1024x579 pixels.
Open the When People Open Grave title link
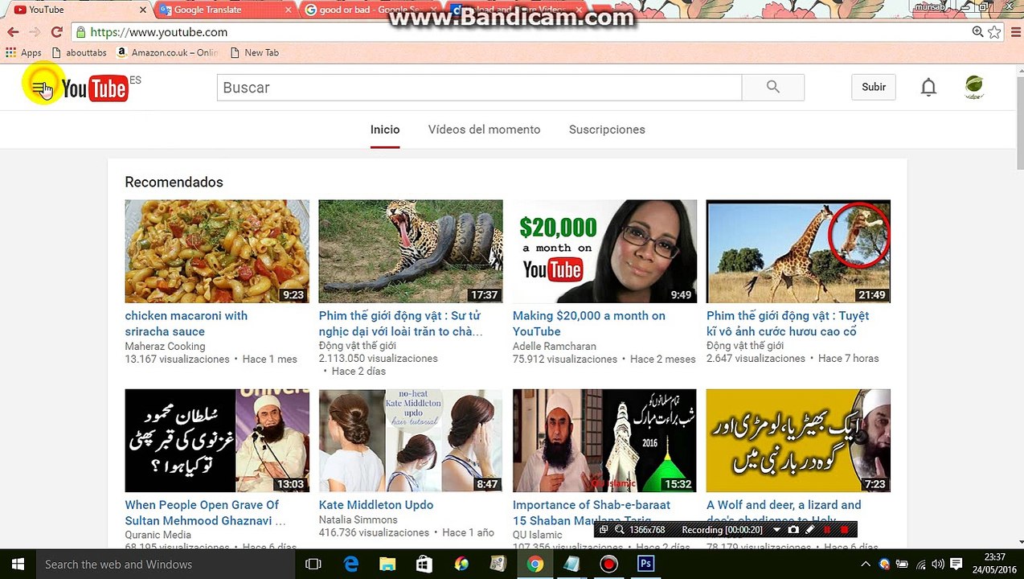[x=205, y=512]
